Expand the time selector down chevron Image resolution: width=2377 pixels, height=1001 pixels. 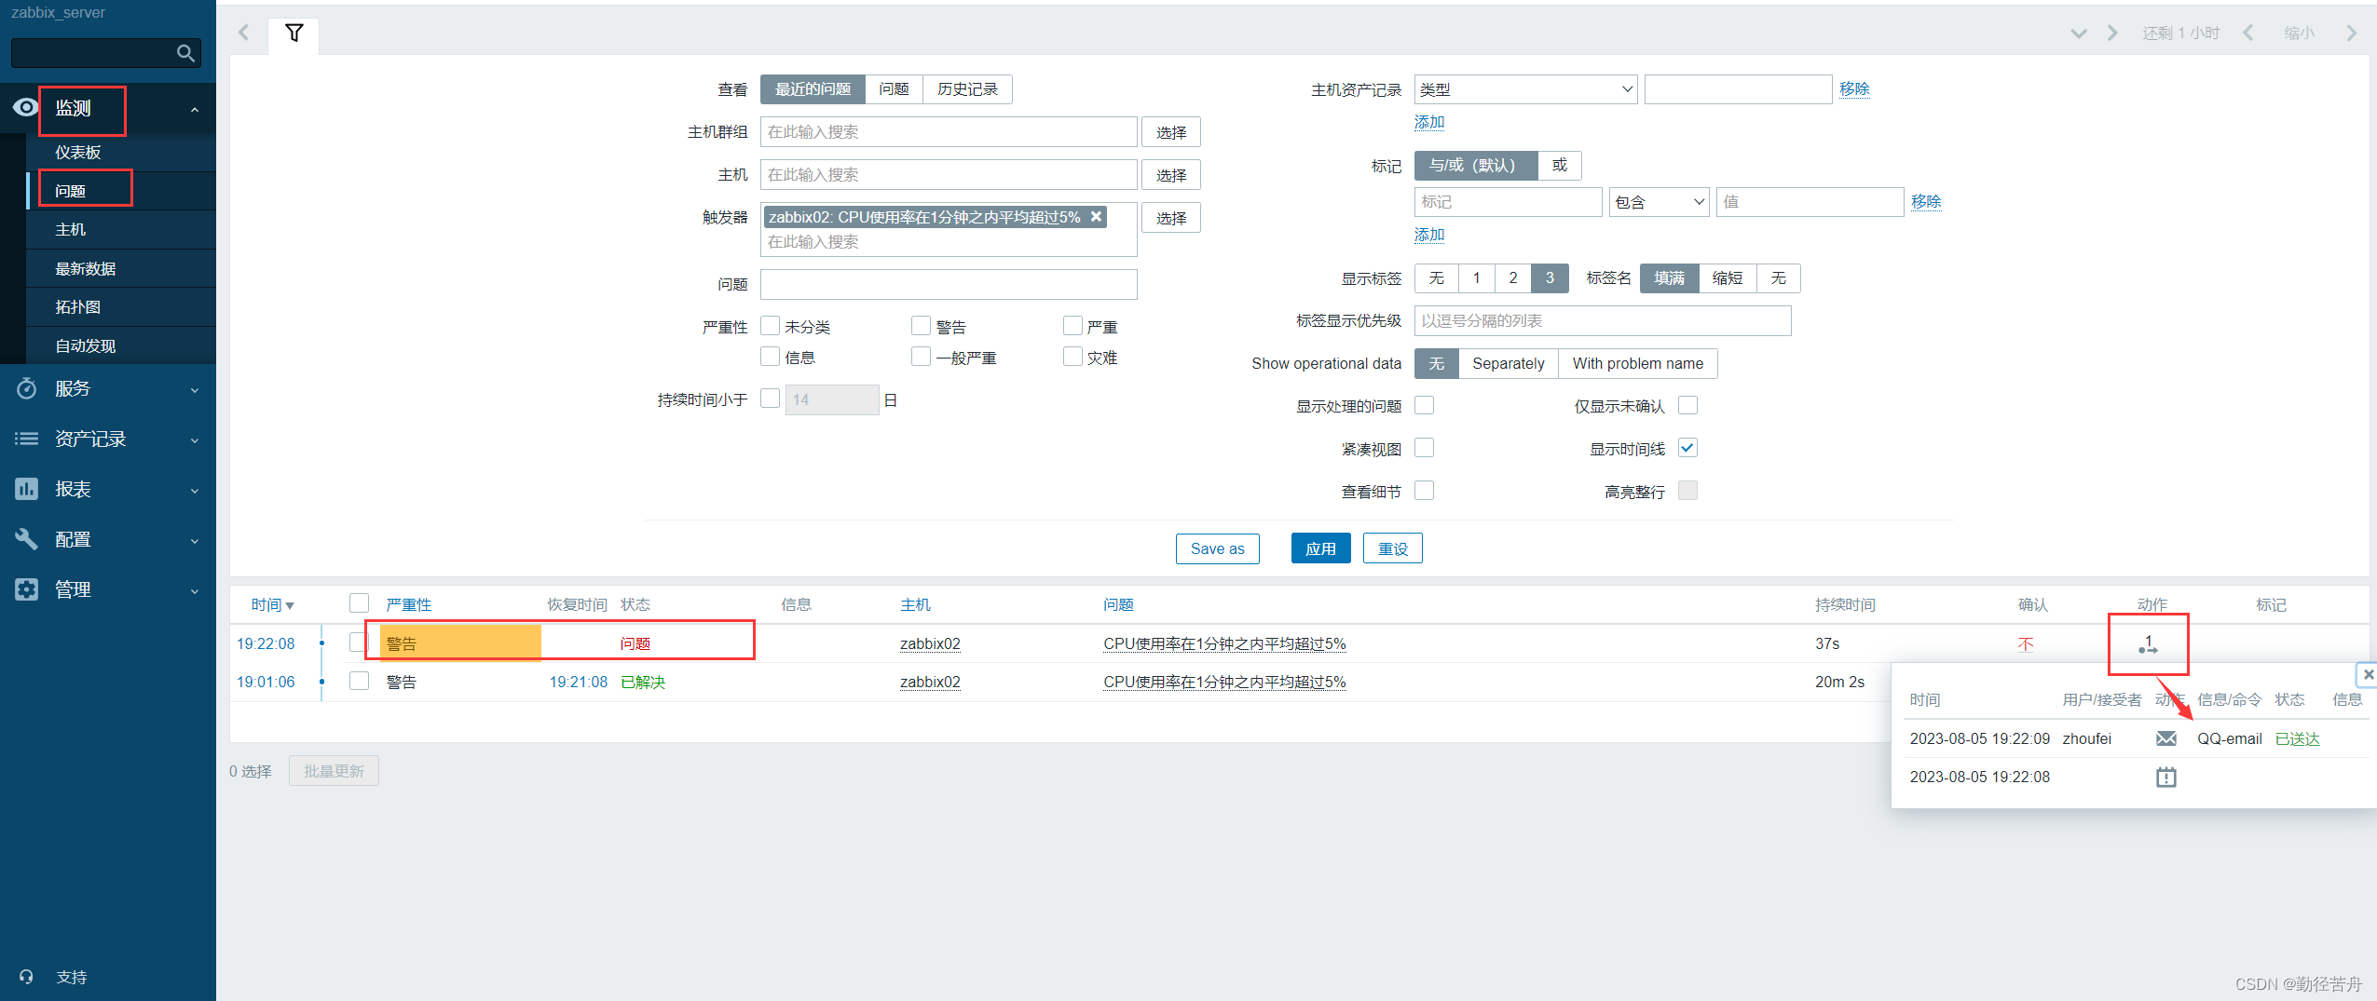(x=2079, y=34)
